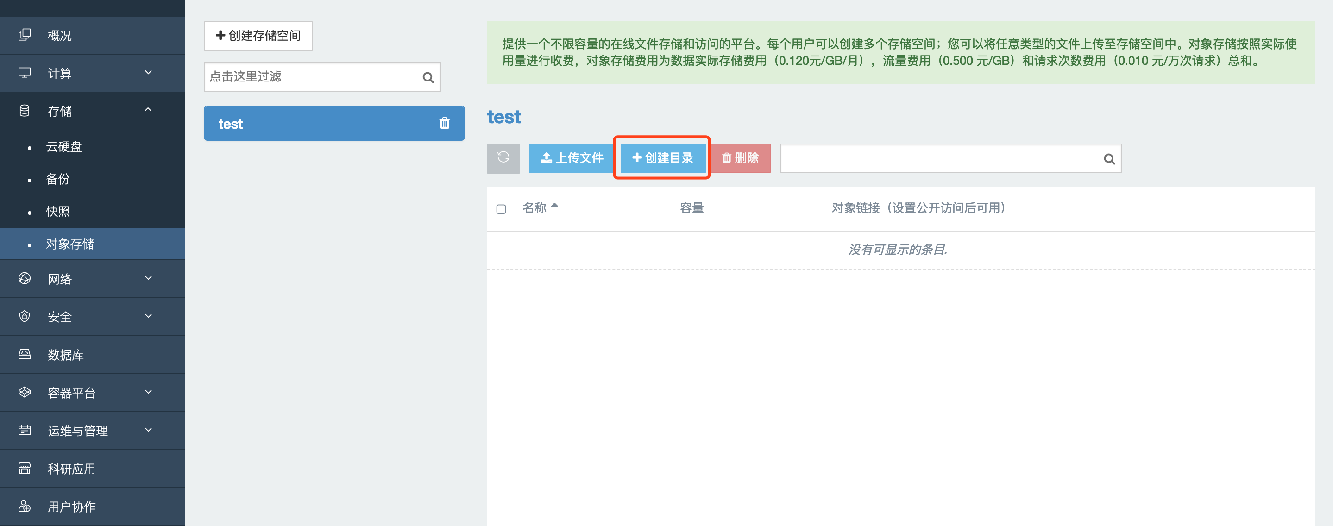Image resolution: width=1333 pixels, height=526 pixels.
Task: Click the 存储 database icon
Action: point(25,111)
